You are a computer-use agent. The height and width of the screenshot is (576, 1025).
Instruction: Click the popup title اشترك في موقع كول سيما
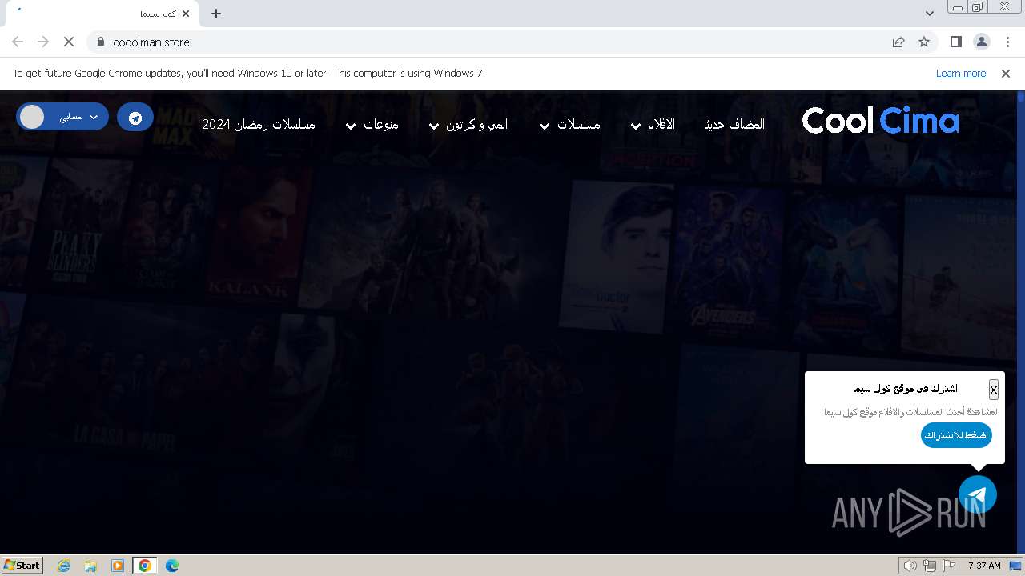(x=905, y=389)
